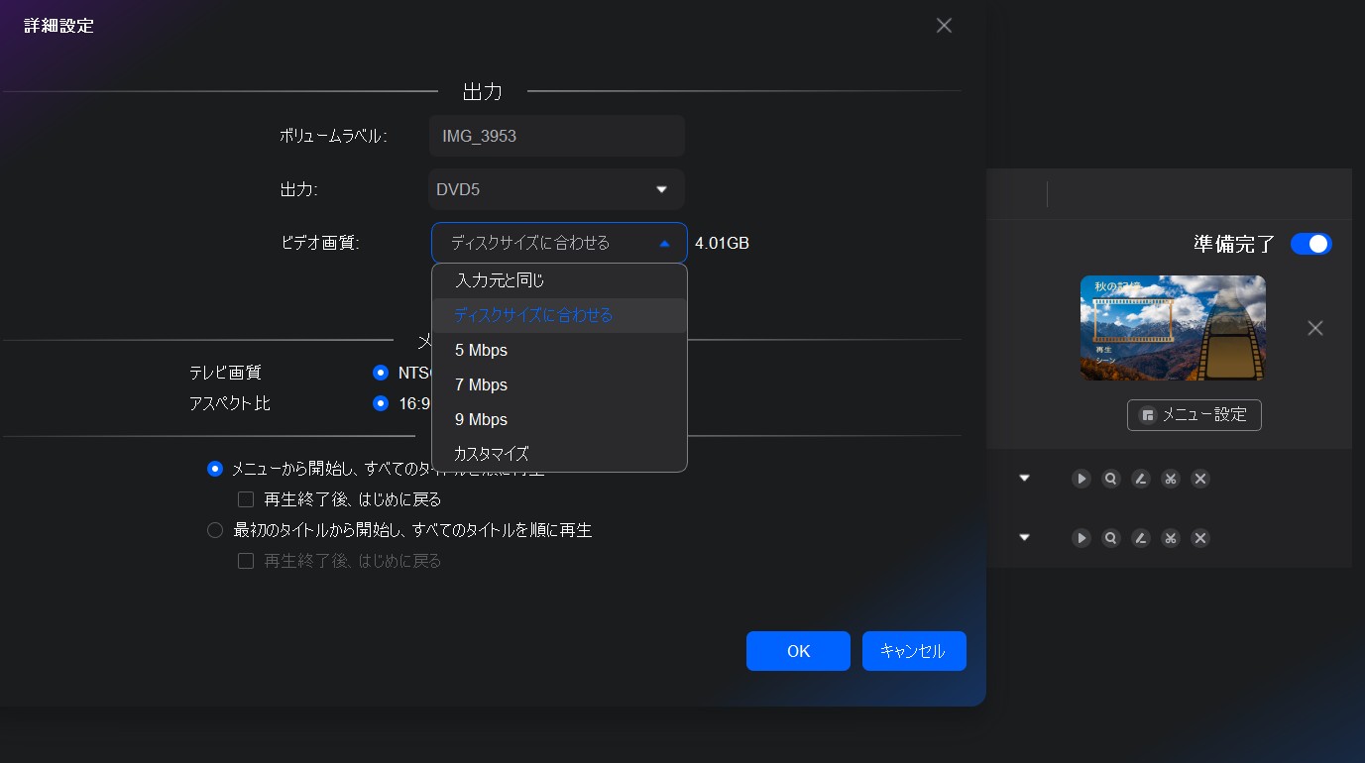This screenshot has width=1365, height=763.
Task: Delete the first title with its X icon
Action: 1199,479
